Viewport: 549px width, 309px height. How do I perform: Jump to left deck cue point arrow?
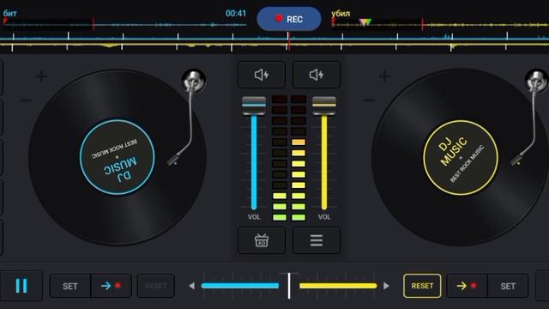click(111, 286)
